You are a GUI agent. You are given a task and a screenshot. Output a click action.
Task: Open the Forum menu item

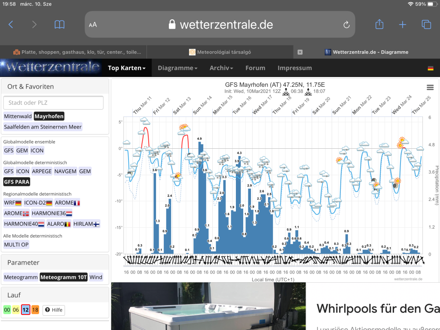tap(255, 68)
